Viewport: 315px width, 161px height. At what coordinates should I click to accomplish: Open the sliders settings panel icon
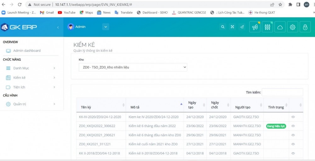267,27
